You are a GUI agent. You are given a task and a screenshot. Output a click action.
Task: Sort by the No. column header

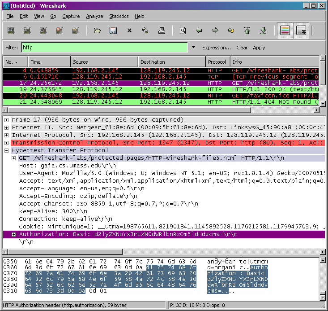[x=16, y=62]
